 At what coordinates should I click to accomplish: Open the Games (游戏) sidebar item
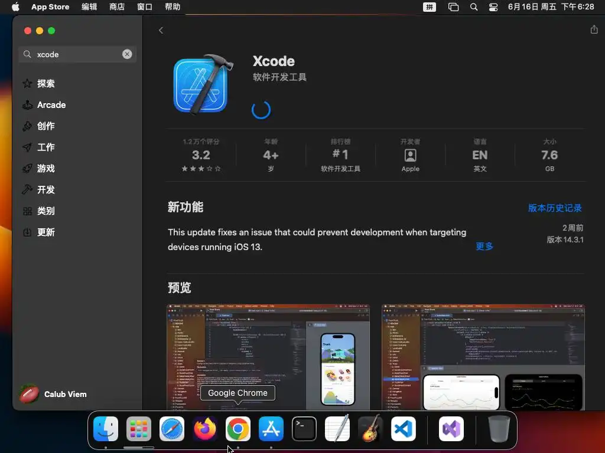click(x=45, y=168)
